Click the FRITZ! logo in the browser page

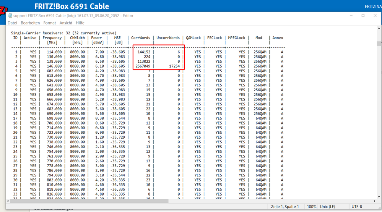(x=3, y=11)
